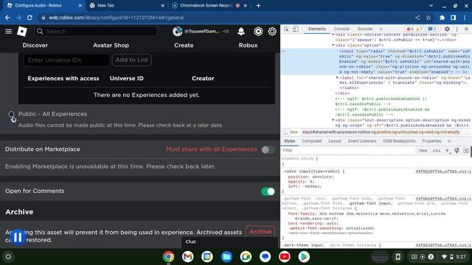Viewport: 472px width, 265px height.
Task: Click the Add to List button
Action: pyautogui.click(x=131, y=60)
